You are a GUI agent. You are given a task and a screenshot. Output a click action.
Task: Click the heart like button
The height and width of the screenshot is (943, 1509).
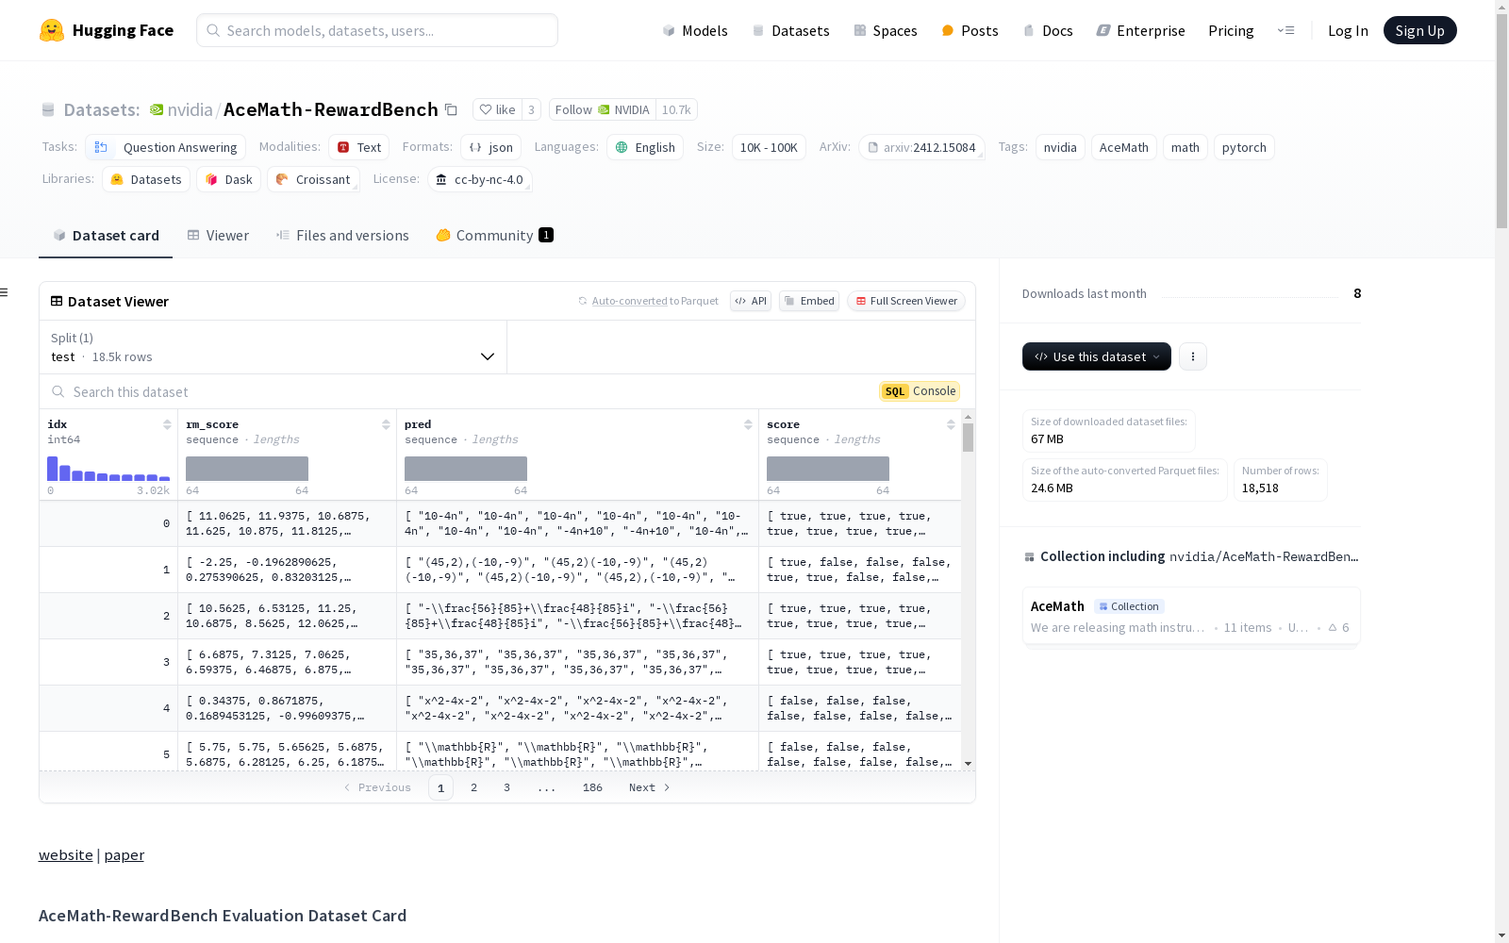click(497, 110)
